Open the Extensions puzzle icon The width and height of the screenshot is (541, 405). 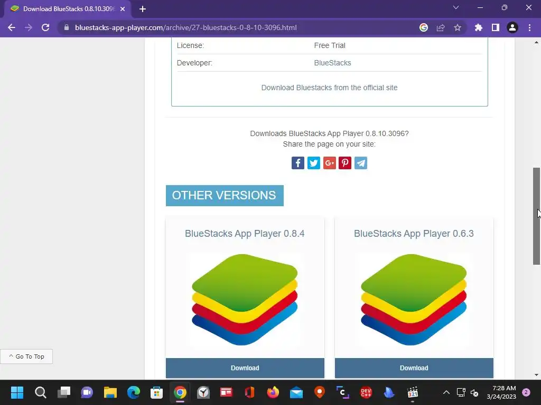pyautogui.click(x=479, y=27)
